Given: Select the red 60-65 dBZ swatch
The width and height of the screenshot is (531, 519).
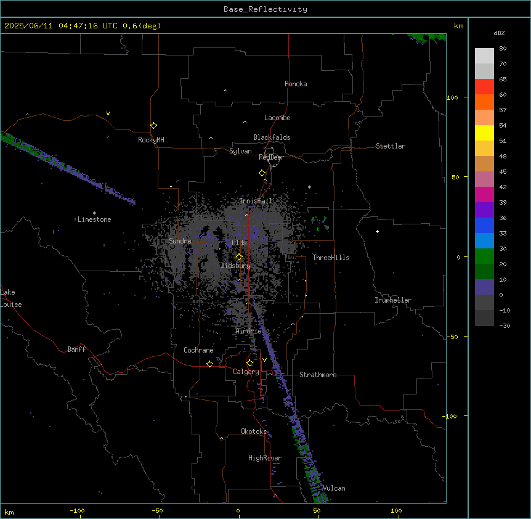Looking at the screenshot, I should coord(484,87).
